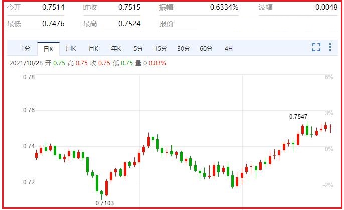Select the 日K tab

pyautogui.click(x=48, y=49)
